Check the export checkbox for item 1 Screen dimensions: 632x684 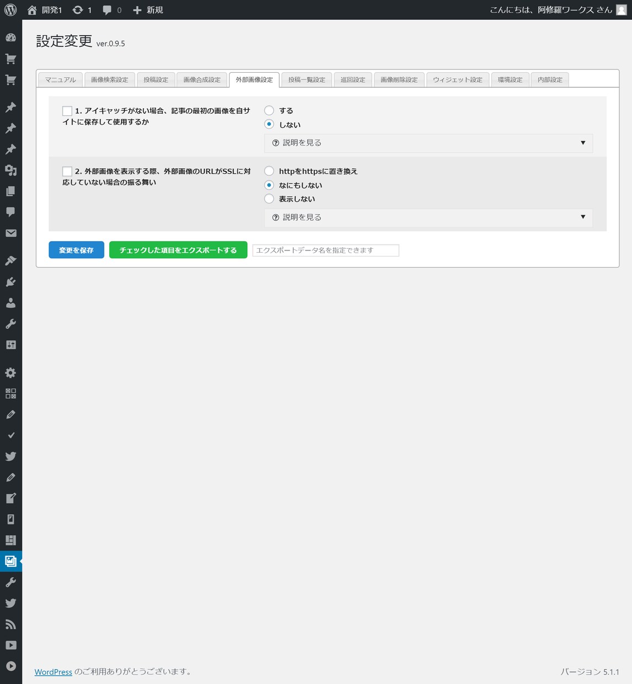click(67, 111)
